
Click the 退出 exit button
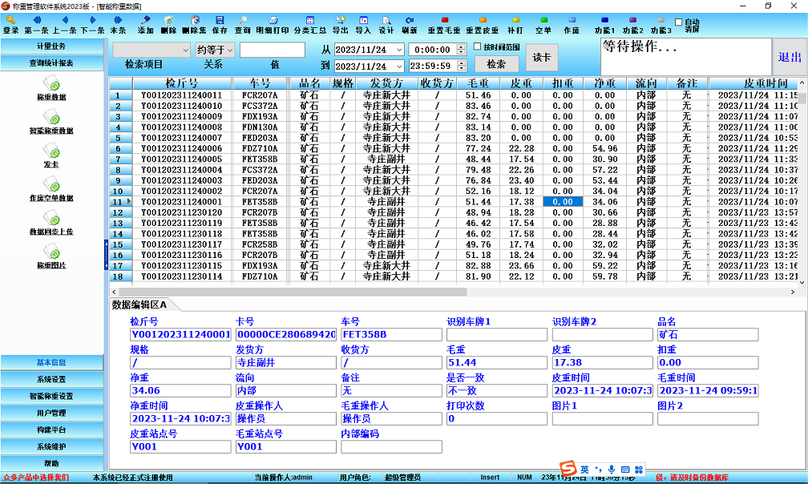pos(790,57)
